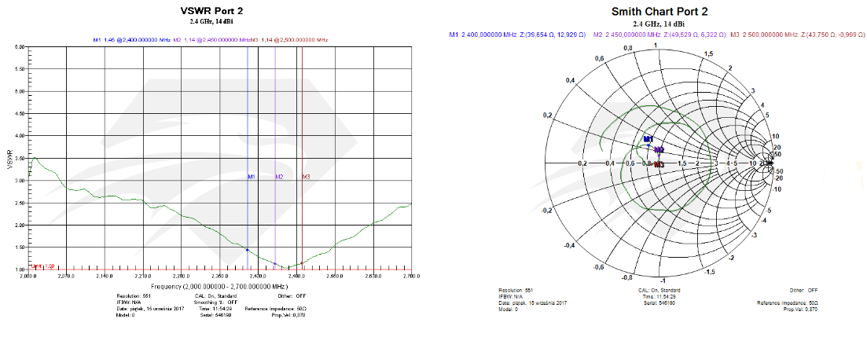867x341 pixels.
Task: Click the '-1' label at Smith chart bottom
Action: tap(661, 281)
